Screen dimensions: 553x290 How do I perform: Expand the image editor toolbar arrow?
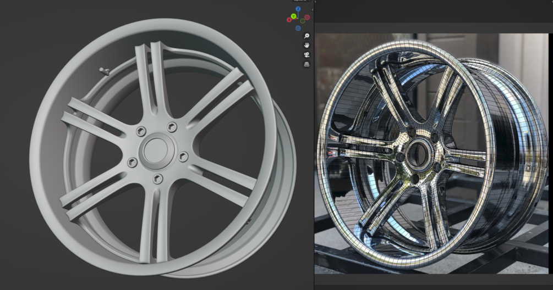pos(315,2)
